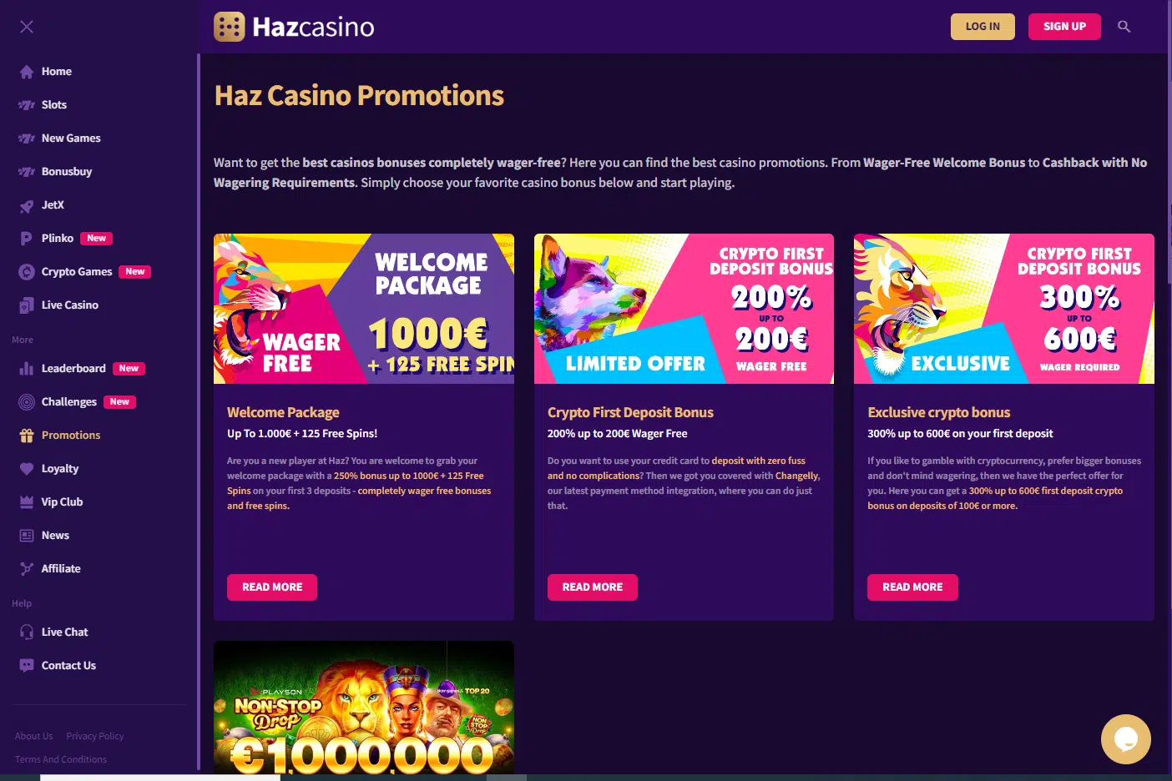Close the sidebar with the X icon
Viewport: 1172px width, 781px height.
(27, 27)
